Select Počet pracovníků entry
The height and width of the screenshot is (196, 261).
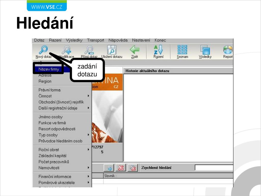54,162
